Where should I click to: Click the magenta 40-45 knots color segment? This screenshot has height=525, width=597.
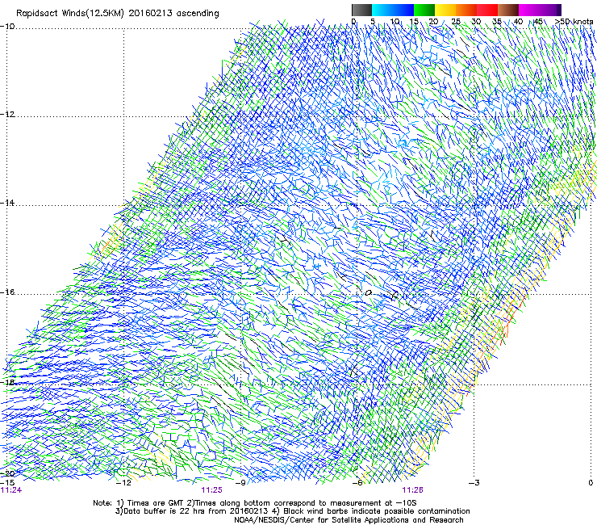pos(529,10)
